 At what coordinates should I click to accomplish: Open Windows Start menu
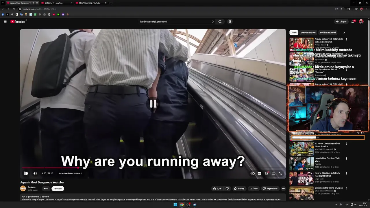[175, 205]
